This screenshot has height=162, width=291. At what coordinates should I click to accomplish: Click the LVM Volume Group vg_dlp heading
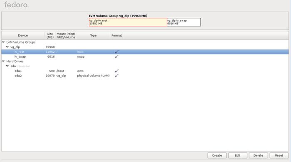click(x=118, y=16)
